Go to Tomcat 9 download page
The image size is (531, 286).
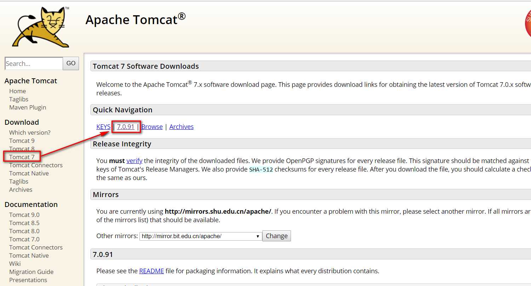tap(22, 141)
